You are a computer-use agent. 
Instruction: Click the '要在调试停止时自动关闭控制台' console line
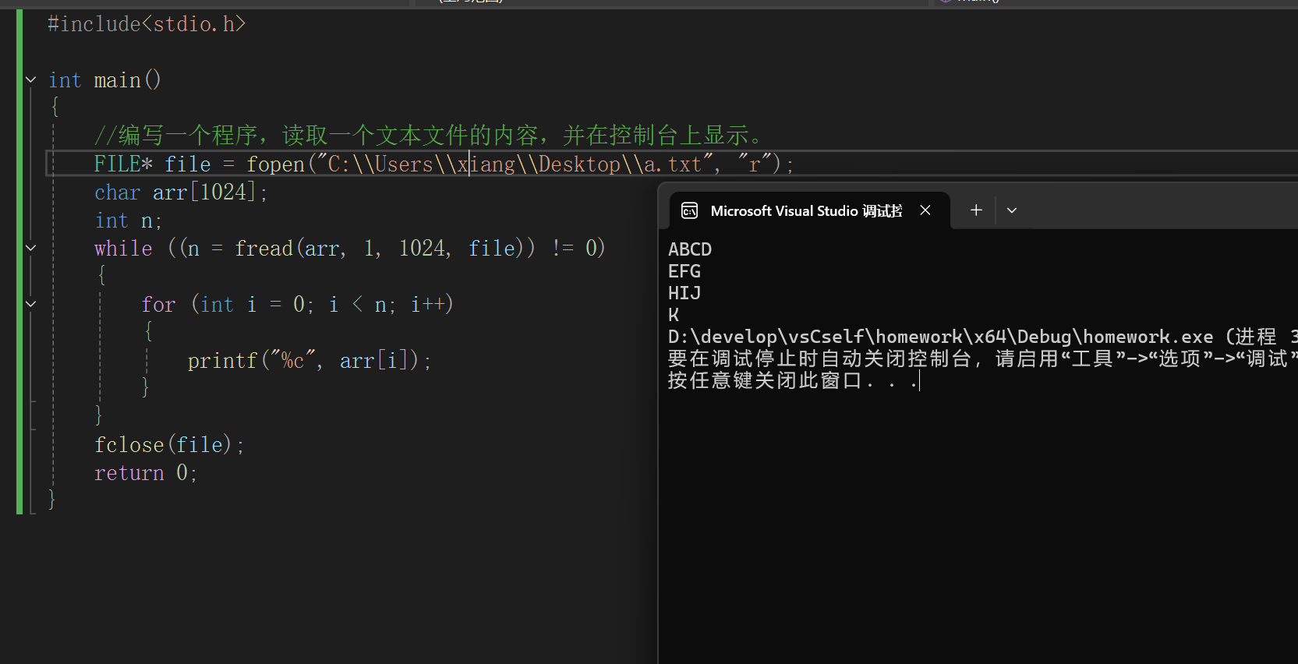(x=982, y=358)
